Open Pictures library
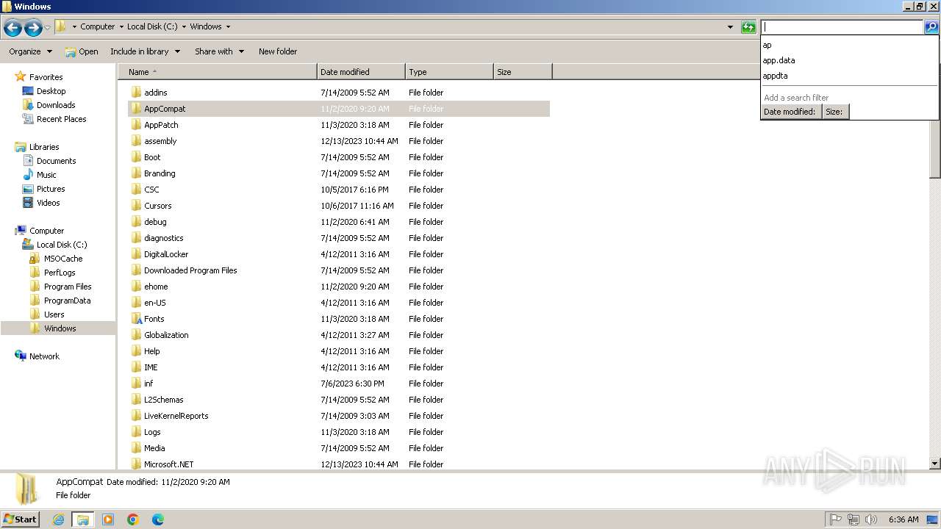This screenshot has height=529, width=941. tap(51, 189)
